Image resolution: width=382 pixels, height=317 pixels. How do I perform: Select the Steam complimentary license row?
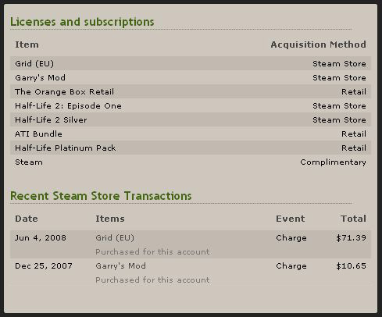[191, 162]
